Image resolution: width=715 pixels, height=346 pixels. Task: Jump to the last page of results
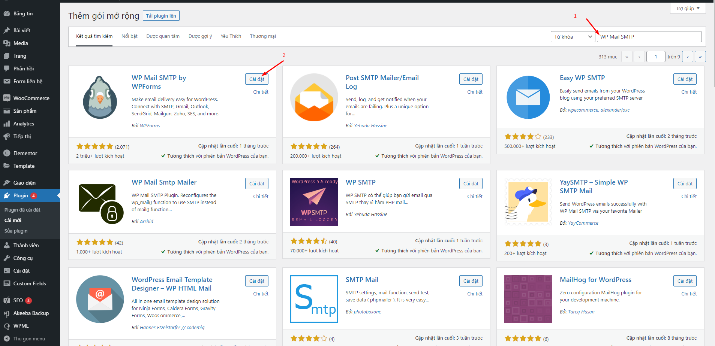click(x=700, y=57)
